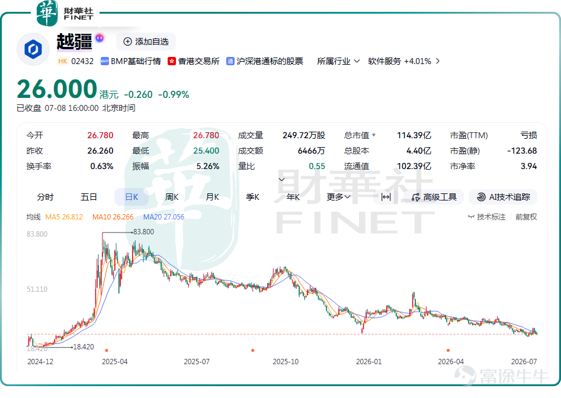Click MA20 27.056 indicator label
561x398 pixels.
(164, 217)
